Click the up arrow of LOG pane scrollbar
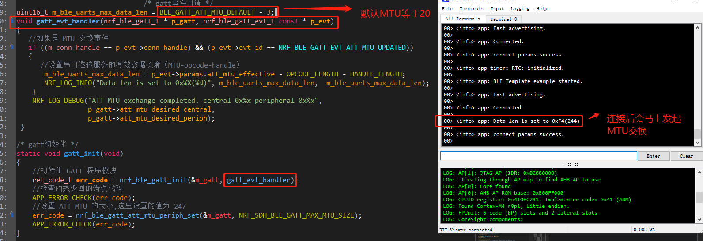The width and height of the screenshot is (703, 241). click(699, 172)
